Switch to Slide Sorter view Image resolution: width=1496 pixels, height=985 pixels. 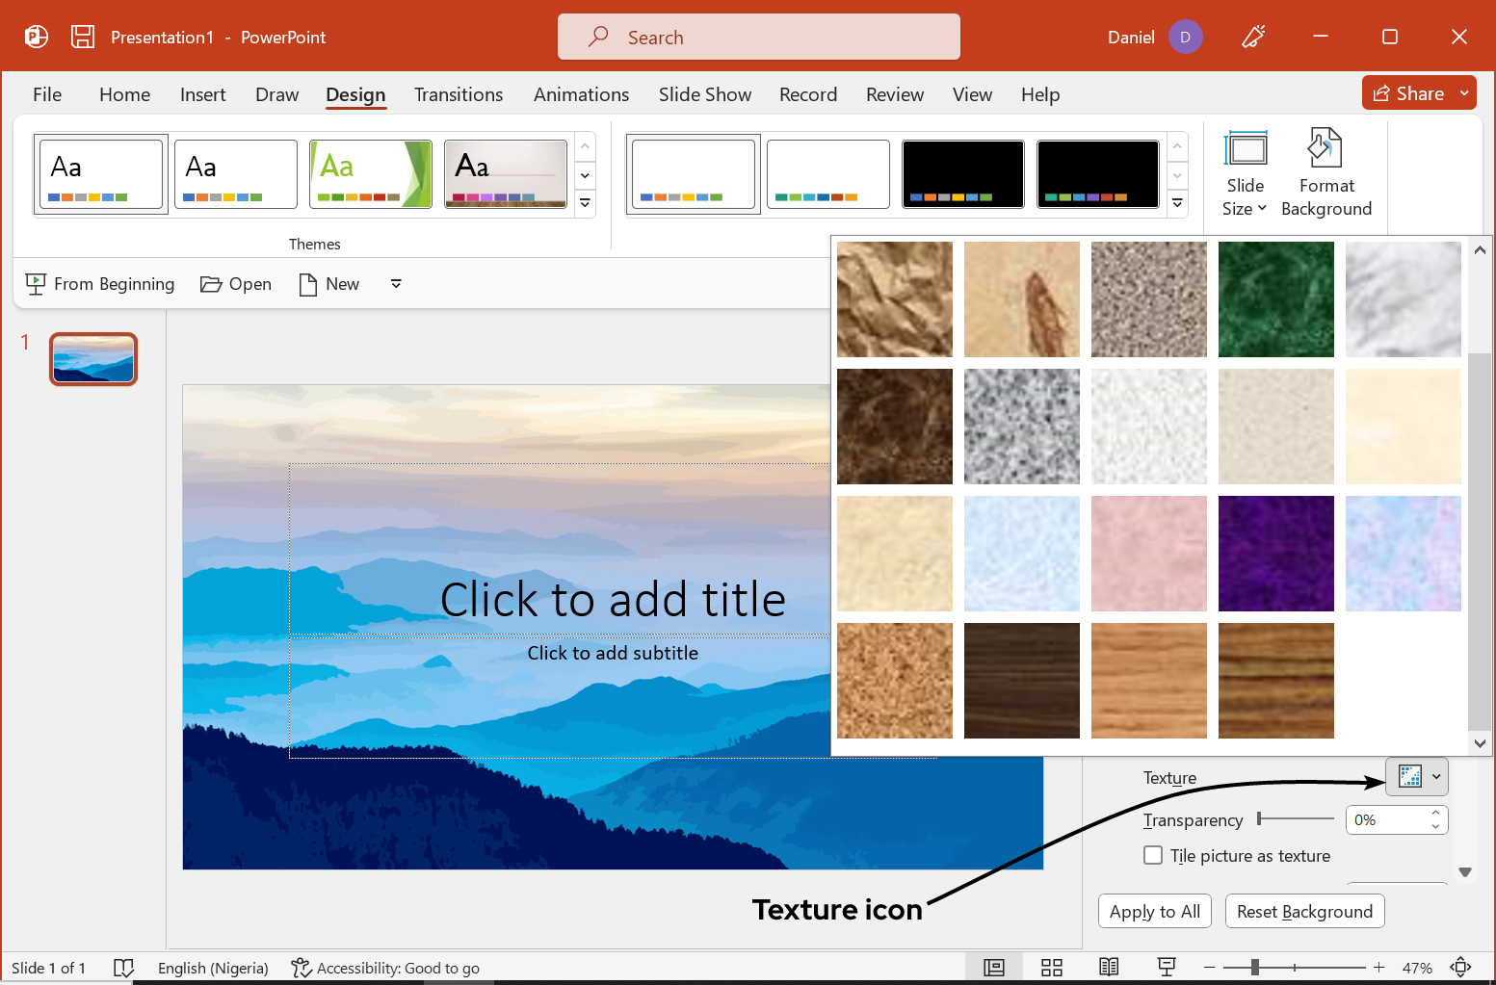(1052, 967)
